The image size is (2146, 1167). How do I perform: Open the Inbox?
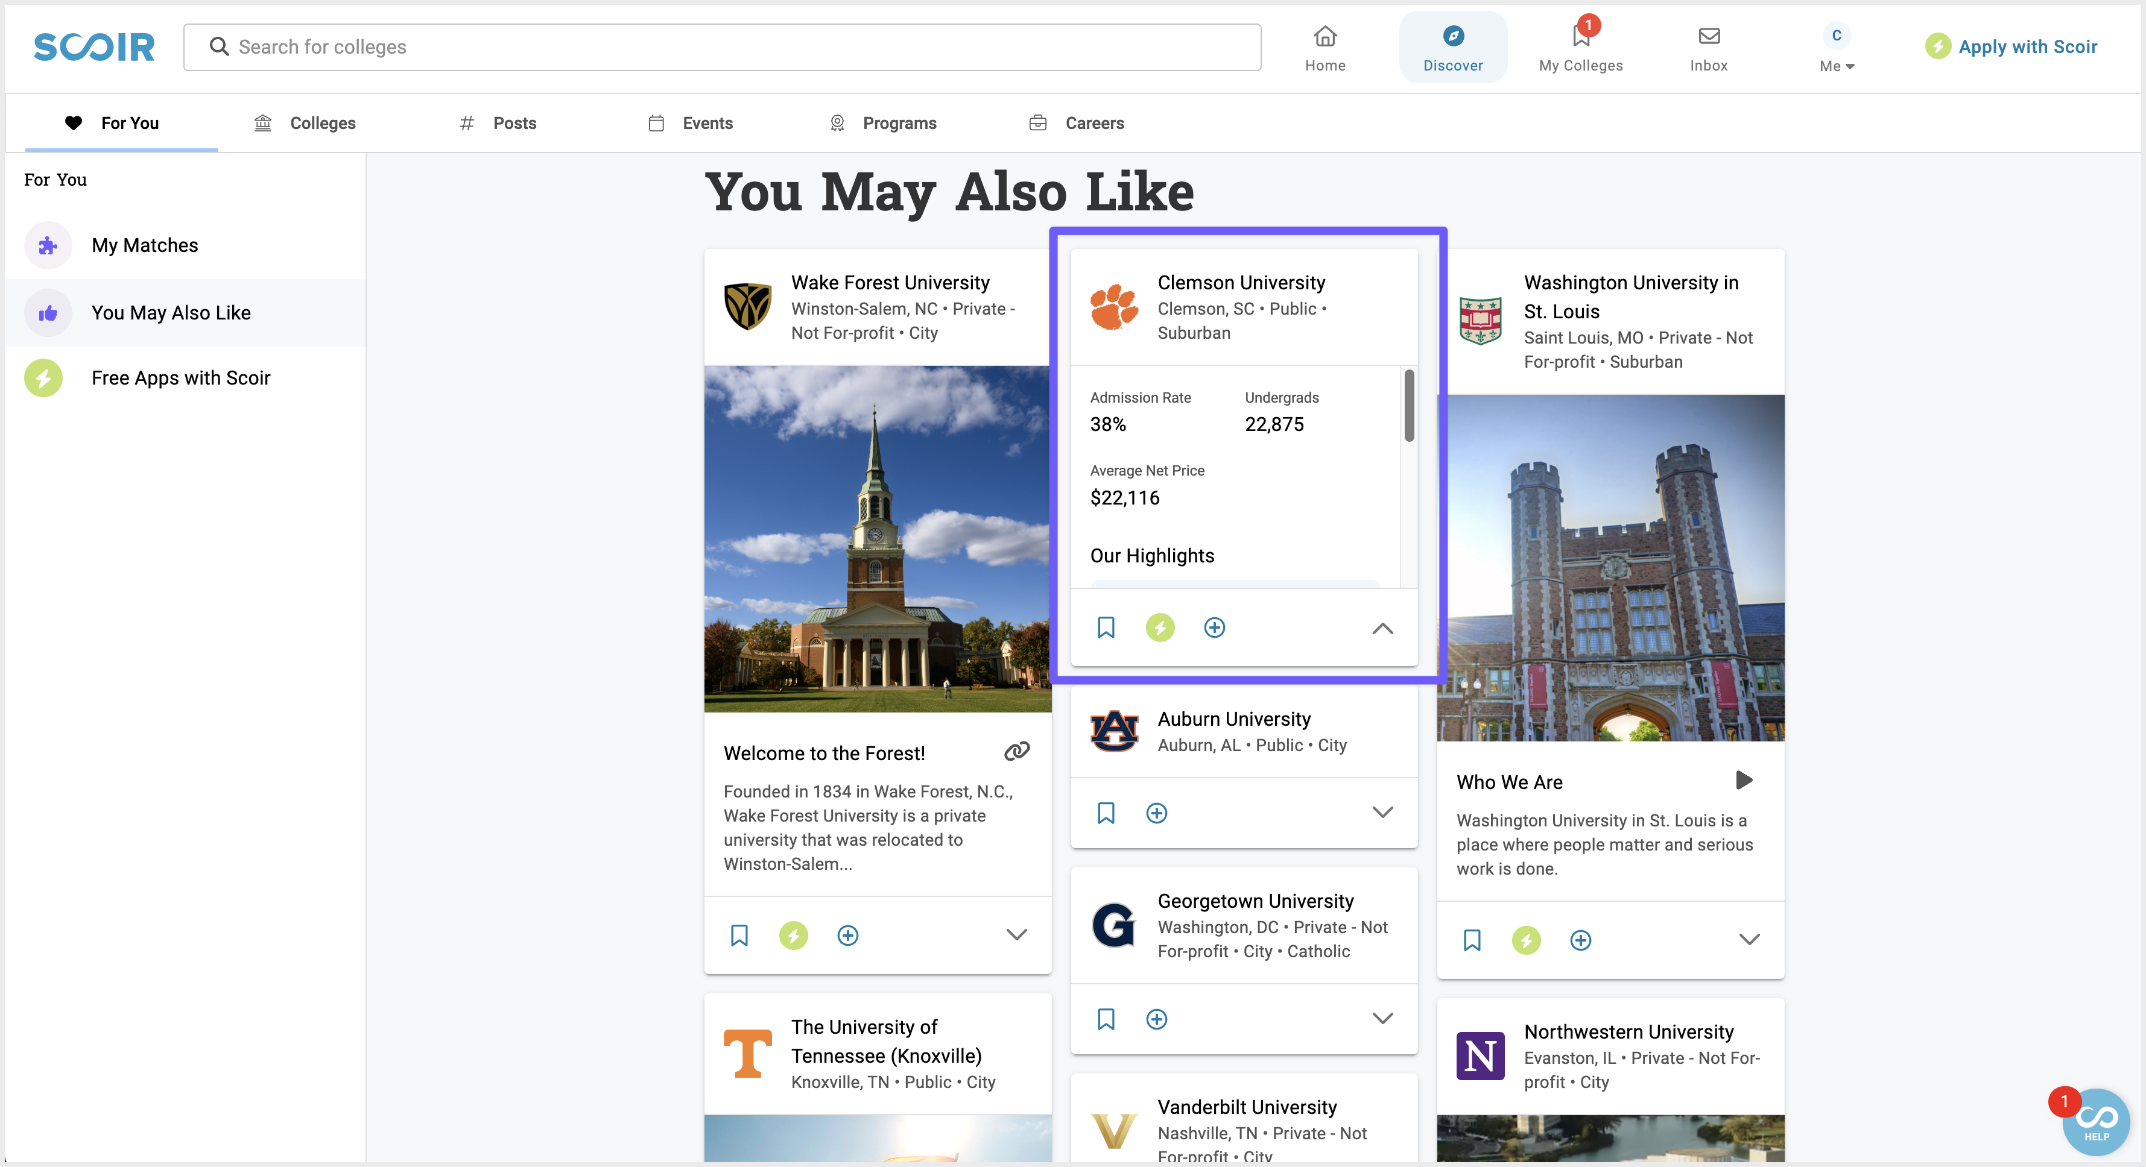click(x=1708, y=48)
